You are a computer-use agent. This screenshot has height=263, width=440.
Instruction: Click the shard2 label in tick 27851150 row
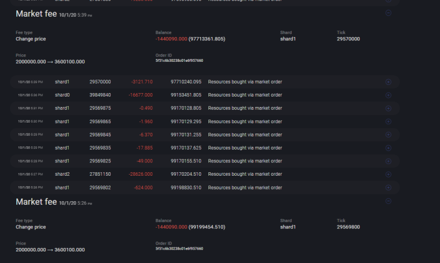tap(63, 174)
